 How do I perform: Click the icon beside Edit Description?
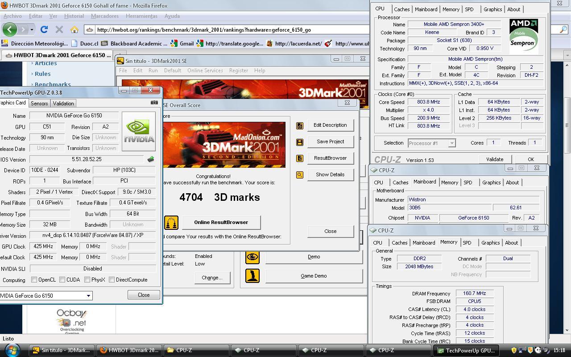point(300,125)
